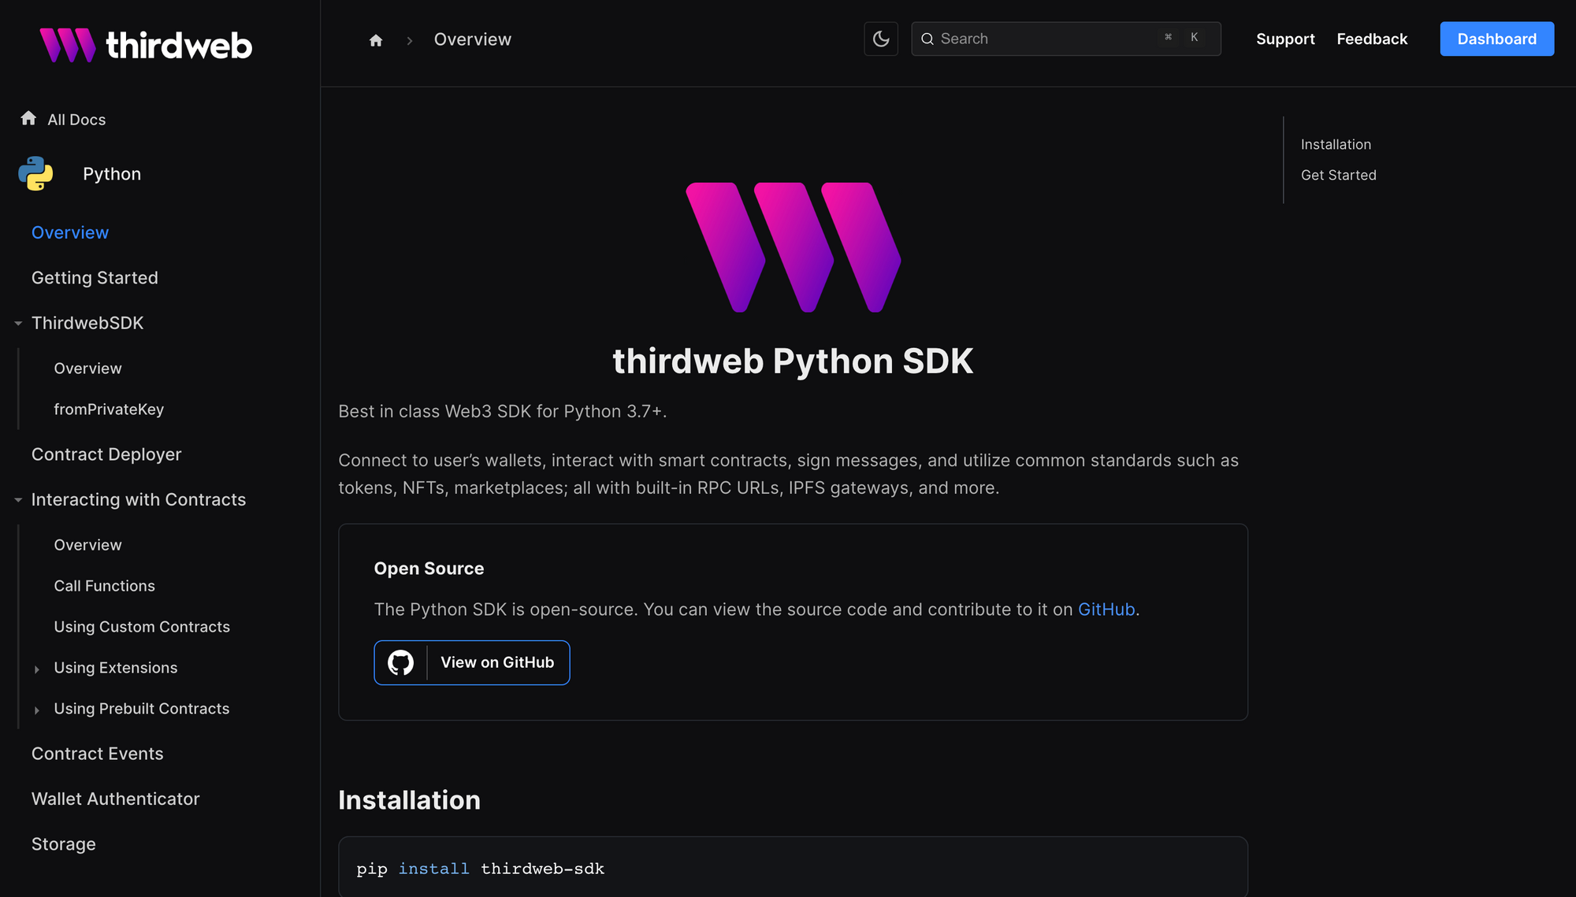The image size is (1576, 897).
Task: Click the GitHub octocat icon
Action: tap(400, 662)
